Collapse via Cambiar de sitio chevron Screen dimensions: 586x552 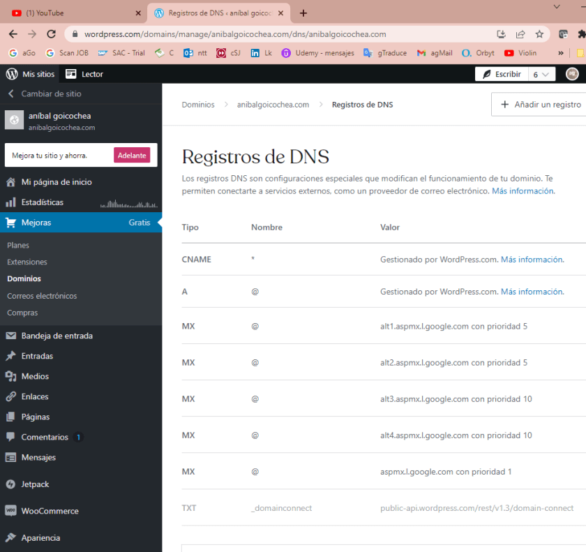[x=10, y=94]
